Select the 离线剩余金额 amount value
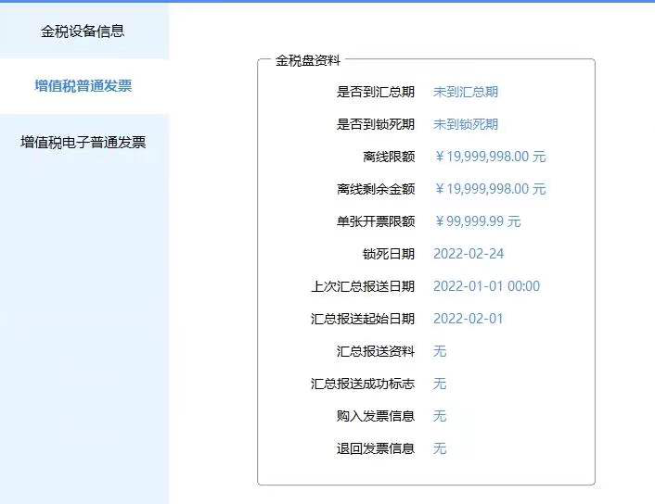This screenshot has width=655, height=504. (490, 189)
